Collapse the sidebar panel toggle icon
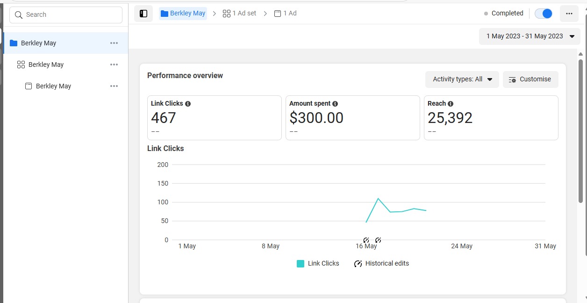Screen dimensions: 587x303 pos(143,14)
